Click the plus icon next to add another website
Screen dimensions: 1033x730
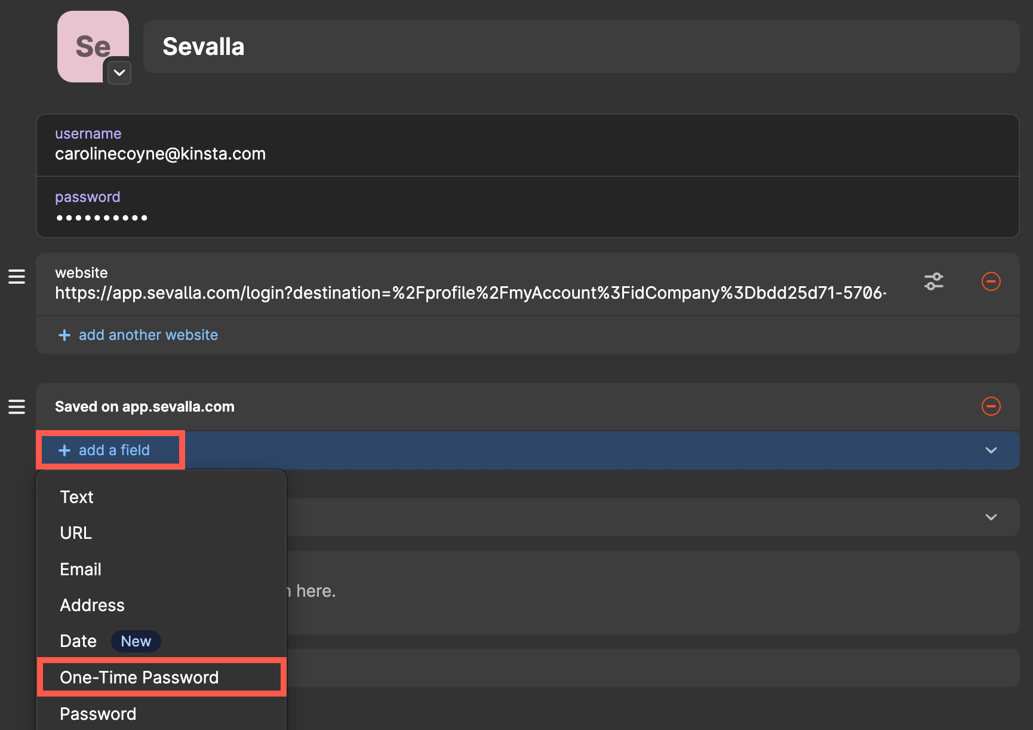click(64, 335)
